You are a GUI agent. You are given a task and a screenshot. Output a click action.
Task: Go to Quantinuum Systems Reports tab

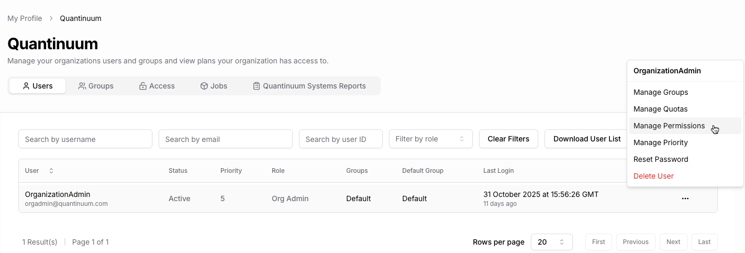[309, 86]
